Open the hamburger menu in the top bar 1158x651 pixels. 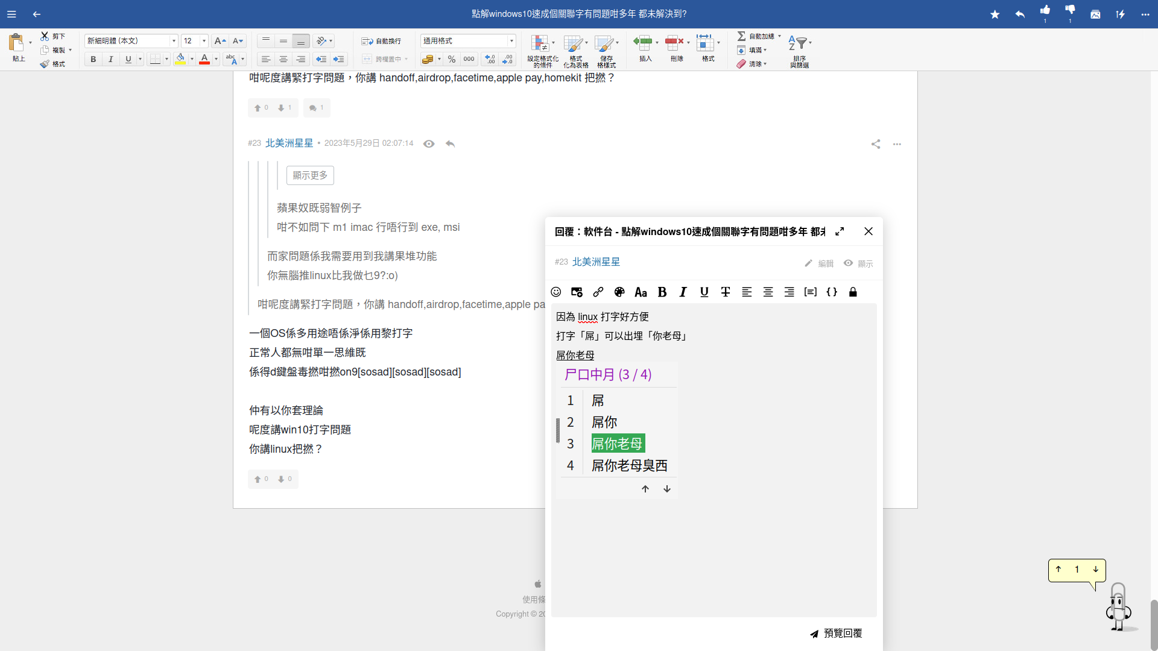pyautogui.click(x=11, y=14)
